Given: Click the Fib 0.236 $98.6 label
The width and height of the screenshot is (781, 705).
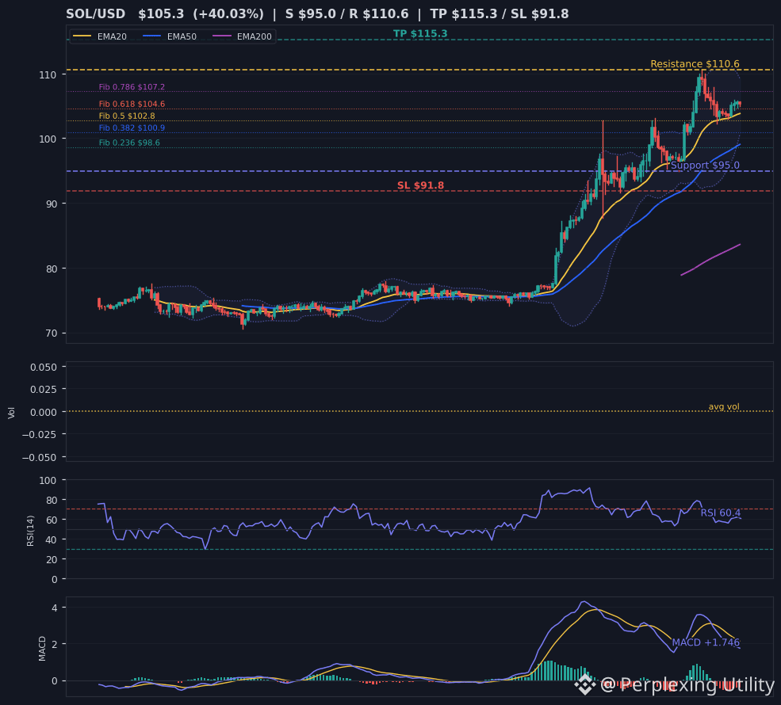Looking at the screenshot, I should coord(129,143).
